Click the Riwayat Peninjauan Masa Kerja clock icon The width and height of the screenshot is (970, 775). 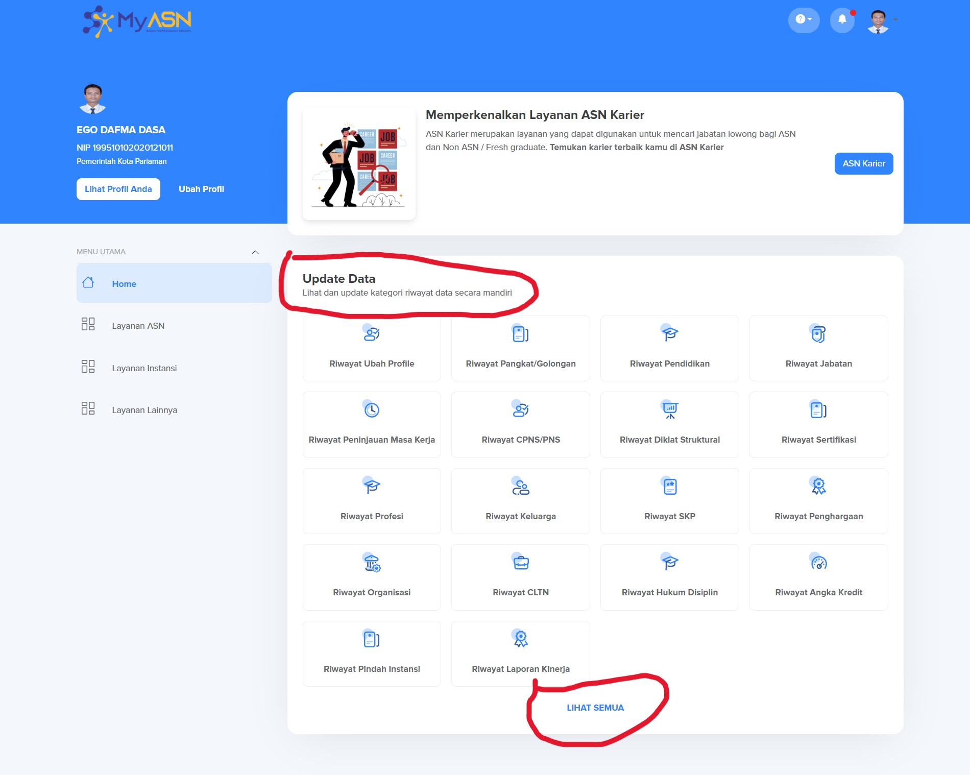tap(371, 409)
